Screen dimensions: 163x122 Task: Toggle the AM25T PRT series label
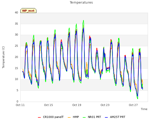(118, 117)
